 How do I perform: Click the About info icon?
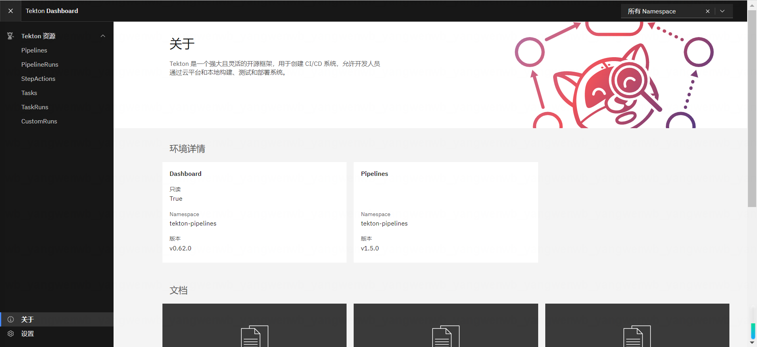click(x=11, y=319)
